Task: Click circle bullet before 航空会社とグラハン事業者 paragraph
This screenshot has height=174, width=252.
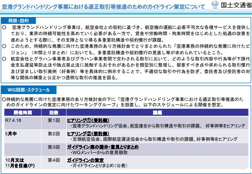Action: point(4,59)
